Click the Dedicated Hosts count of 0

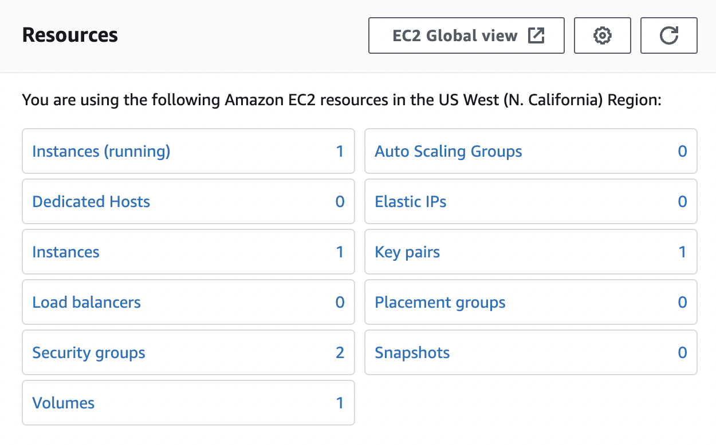pos(340,202)
